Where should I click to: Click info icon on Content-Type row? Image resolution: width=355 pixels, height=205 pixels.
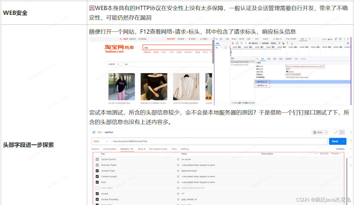click(178, 171)
